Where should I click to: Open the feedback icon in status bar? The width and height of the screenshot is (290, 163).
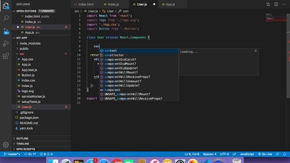point(277,154)
